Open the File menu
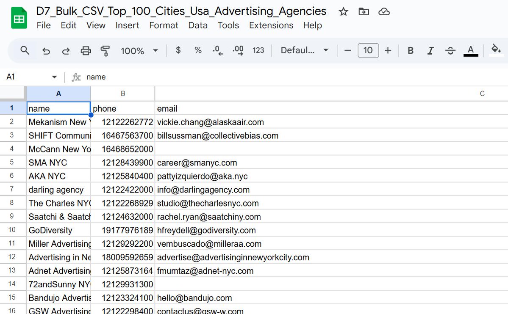Viewport: 508px width, 314px height. 44,25
